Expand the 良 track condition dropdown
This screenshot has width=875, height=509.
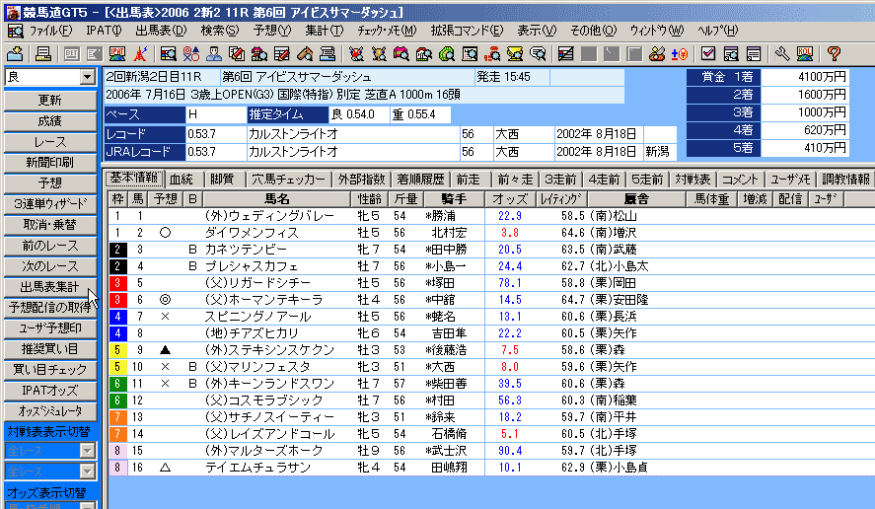87,77
